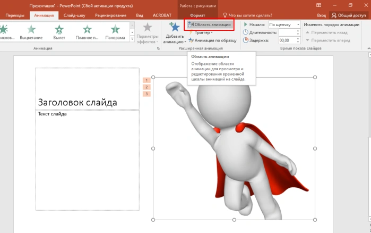Open the Формат picture tools tab
The width and height of the screenshot is (371, 233).
(x=197, y=15)
